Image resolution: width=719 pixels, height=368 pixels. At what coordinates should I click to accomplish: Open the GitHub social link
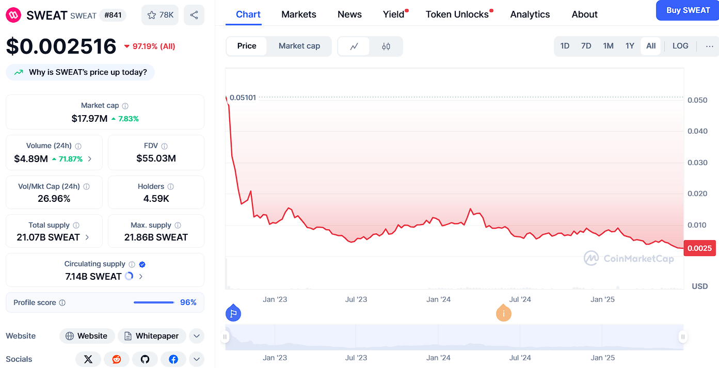tap(145, 359)
